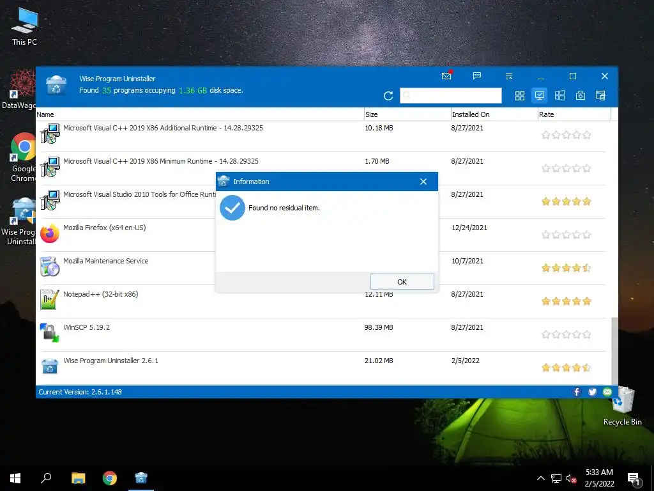
Task: Open the menu list icon in title bar
Action: pos(508,76)
